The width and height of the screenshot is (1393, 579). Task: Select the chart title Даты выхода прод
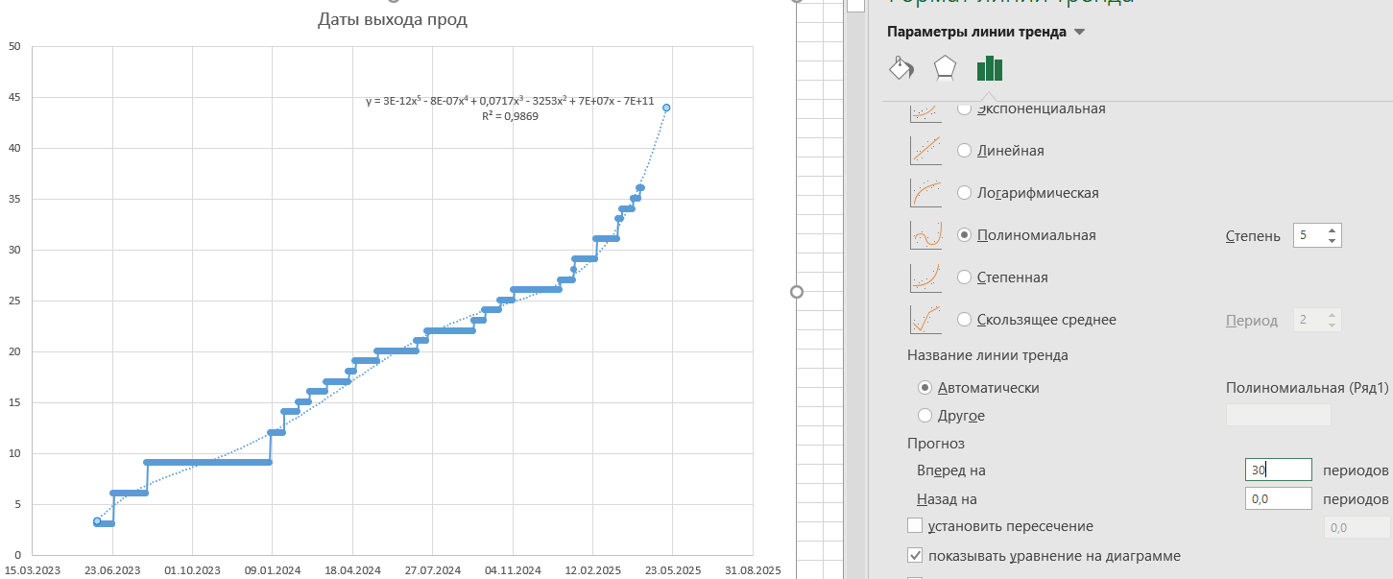click(392, 19)
